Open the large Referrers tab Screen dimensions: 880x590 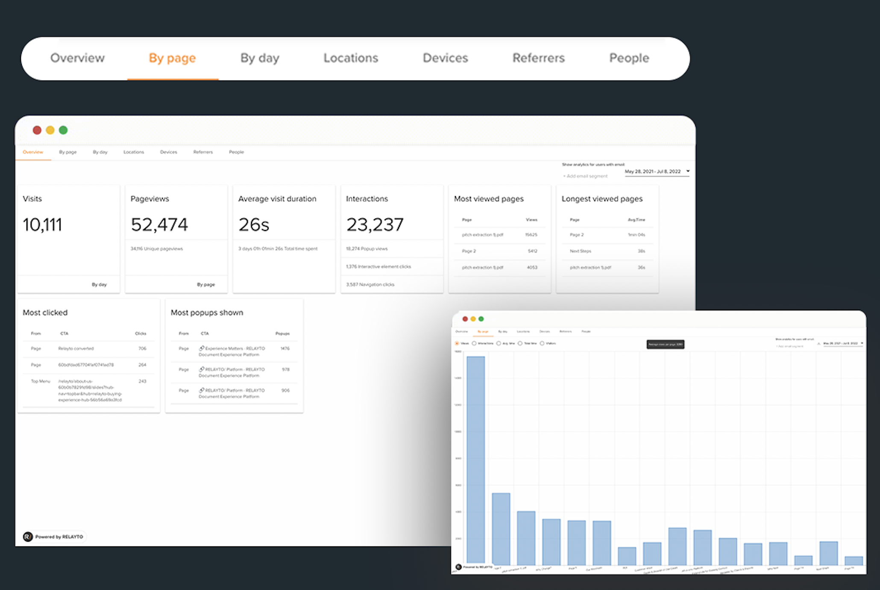tap(538, 58)
